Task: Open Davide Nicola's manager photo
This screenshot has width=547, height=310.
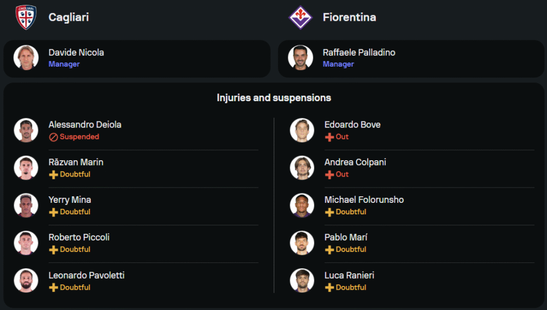Action: tap(26, 58)
